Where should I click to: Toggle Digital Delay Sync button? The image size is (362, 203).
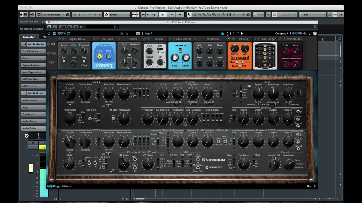[x=64, y=61]
